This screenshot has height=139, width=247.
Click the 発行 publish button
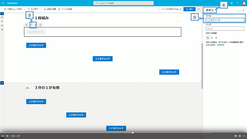[189, 9]
